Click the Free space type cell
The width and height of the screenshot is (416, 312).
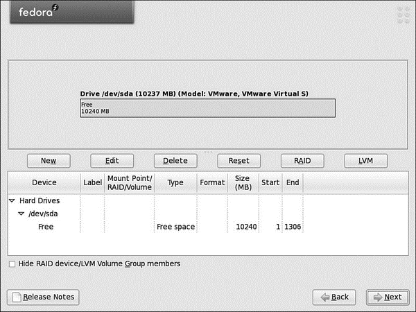175,227
